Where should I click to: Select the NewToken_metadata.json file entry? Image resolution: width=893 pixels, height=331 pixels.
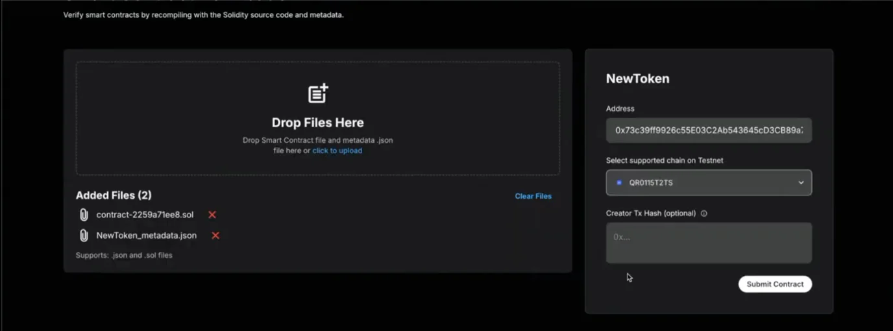pyautogui.click(x=146, y=236)
